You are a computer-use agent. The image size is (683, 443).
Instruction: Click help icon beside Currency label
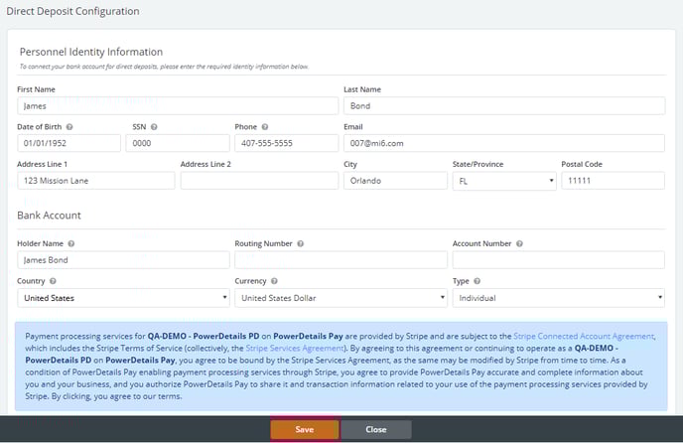pyautogui.click(x=274, y=281)
